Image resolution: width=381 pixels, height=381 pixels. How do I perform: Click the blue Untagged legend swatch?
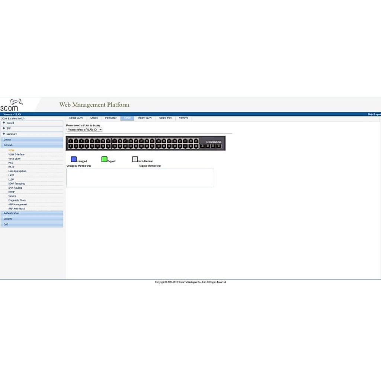tap(74, 159)
